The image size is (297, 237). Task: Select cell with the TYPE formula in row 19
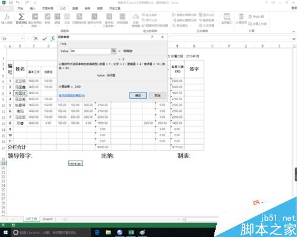coord(75,164)
